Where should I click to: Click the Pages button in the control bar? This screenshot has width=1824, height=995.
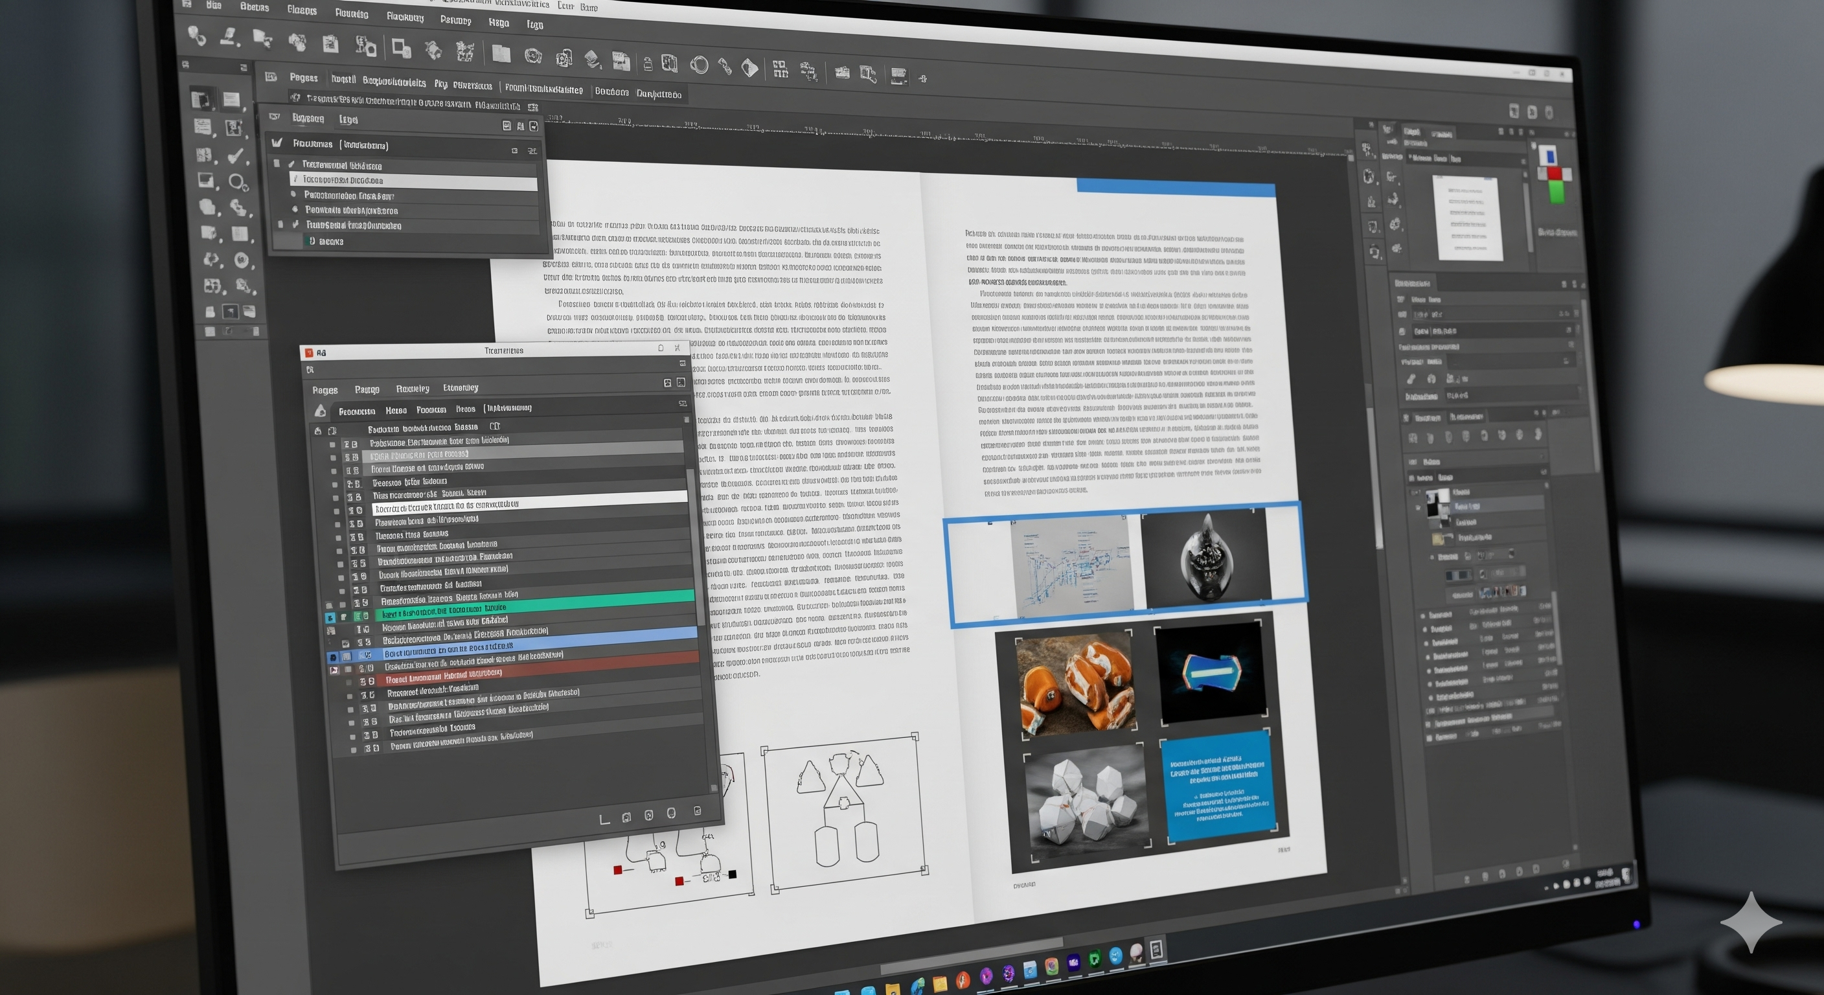pos(303,78)
